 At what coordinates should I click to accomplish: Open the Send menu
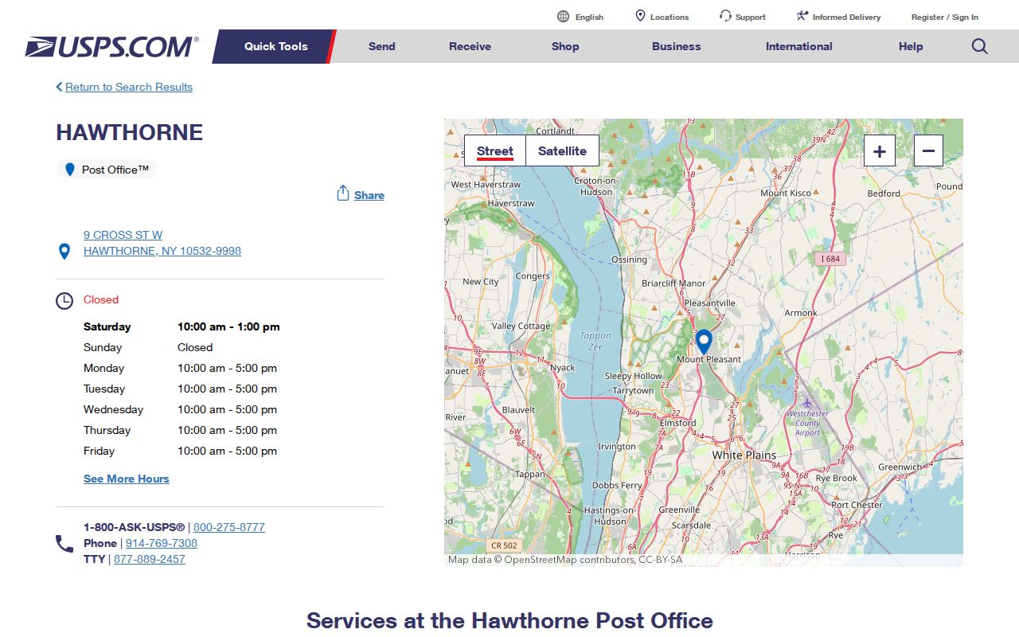(x=382, y=46)
